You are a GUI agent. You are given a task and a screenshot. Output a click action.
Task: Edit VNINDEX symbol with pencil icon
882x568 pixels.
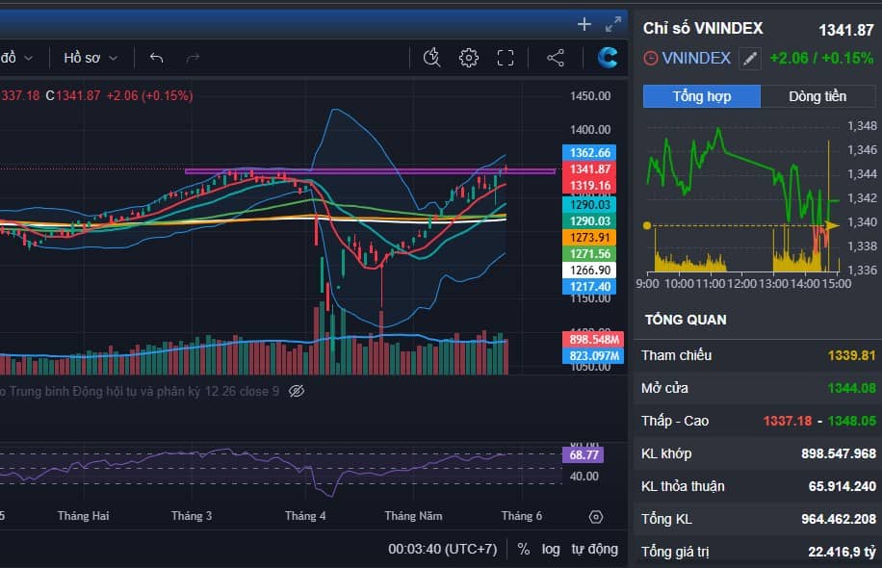click(750, 59)
